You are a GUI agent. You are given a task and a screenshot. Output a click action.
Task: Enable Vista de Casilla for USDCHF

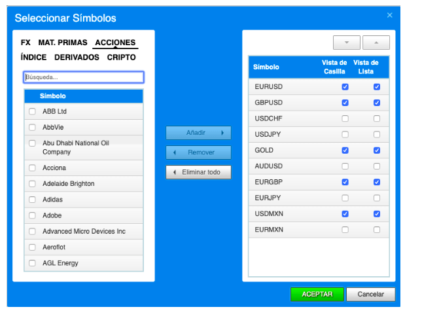pyautogui.click(x=345, y=118)
